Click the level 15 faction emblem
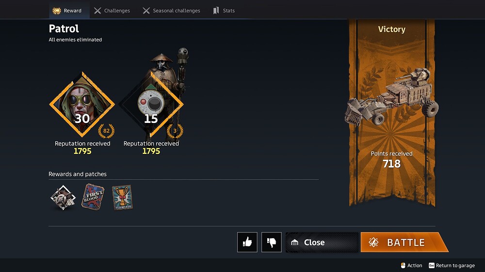Viewport: 485px width, 272px height. click(151, 105)
